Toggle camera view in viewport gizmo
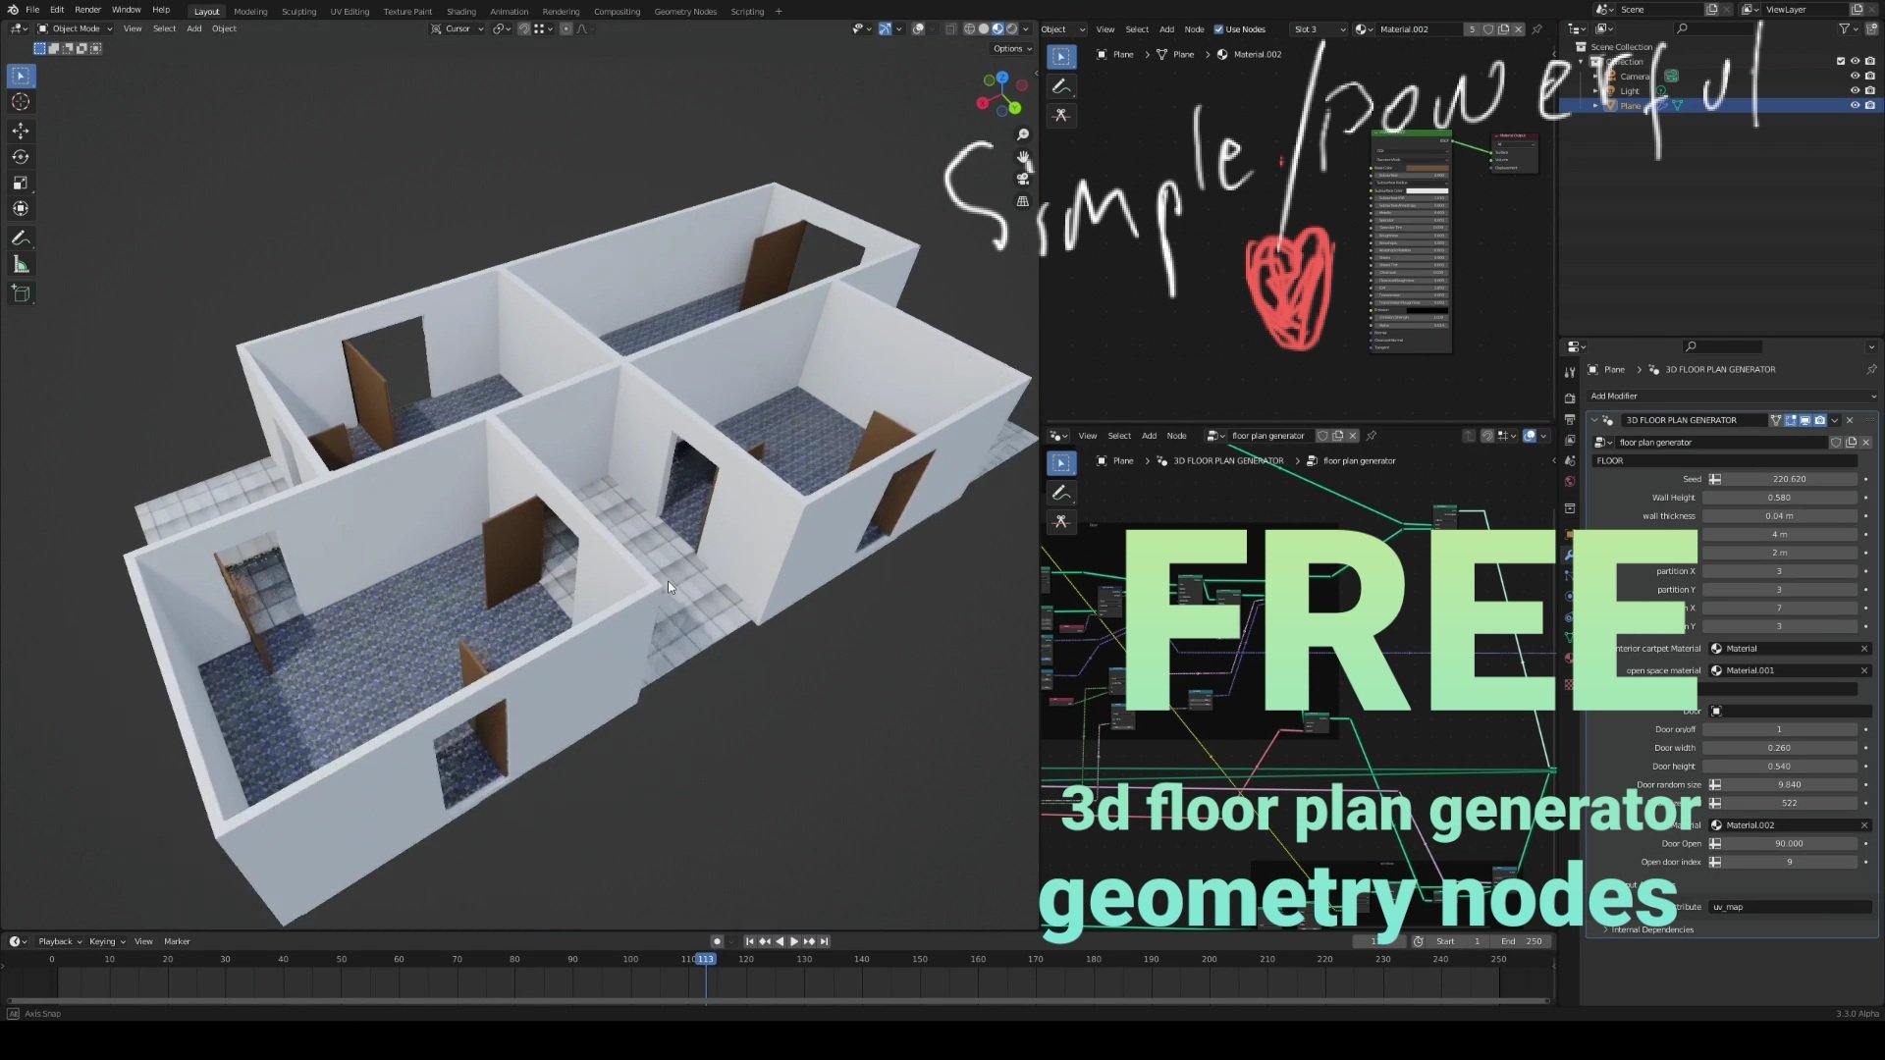Screen dimensions: 1885x1060 click(1023, 179)
